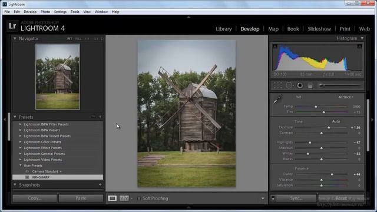Switch to the Print module
377x212 pixels.
coord(345,29)
